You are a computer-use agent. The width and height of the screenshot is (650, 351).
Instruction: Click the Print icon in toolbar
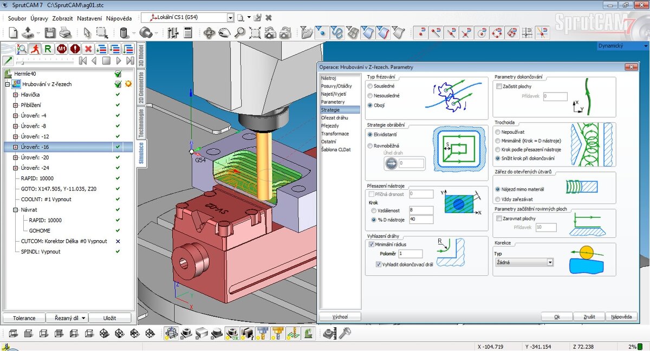click(65, 33)
